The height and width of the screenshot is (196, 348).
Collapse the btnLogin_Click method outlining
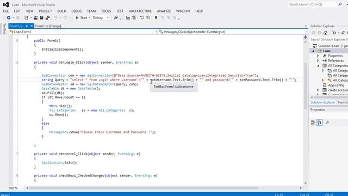click(17, 63)
